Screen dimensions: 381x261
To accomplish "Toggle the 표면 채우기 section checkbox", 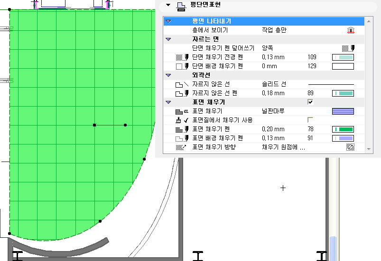I will (310, 102).
